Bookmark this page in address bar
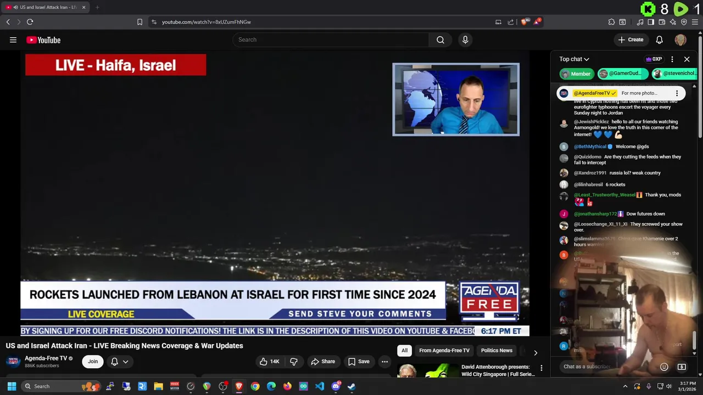Viewport: 703px width, 395px height. pyautogui.click(x=140, y=22)
